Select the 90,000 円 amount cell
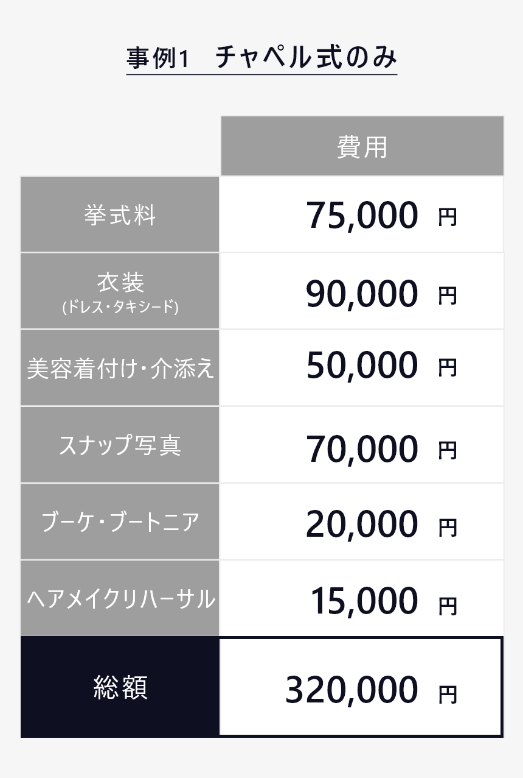Screen dimensions: 523x778 pos(362,292)
